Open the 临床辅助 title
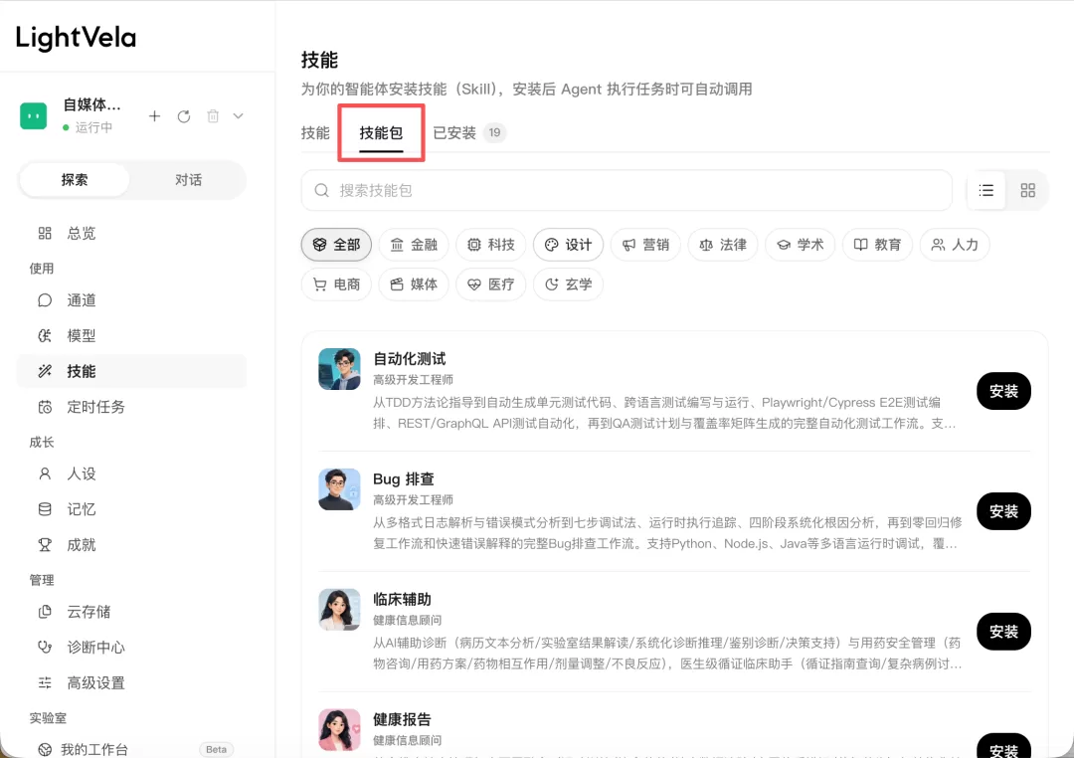Image resolution: width=1074 pixels, height=758 pixels. 402,600
